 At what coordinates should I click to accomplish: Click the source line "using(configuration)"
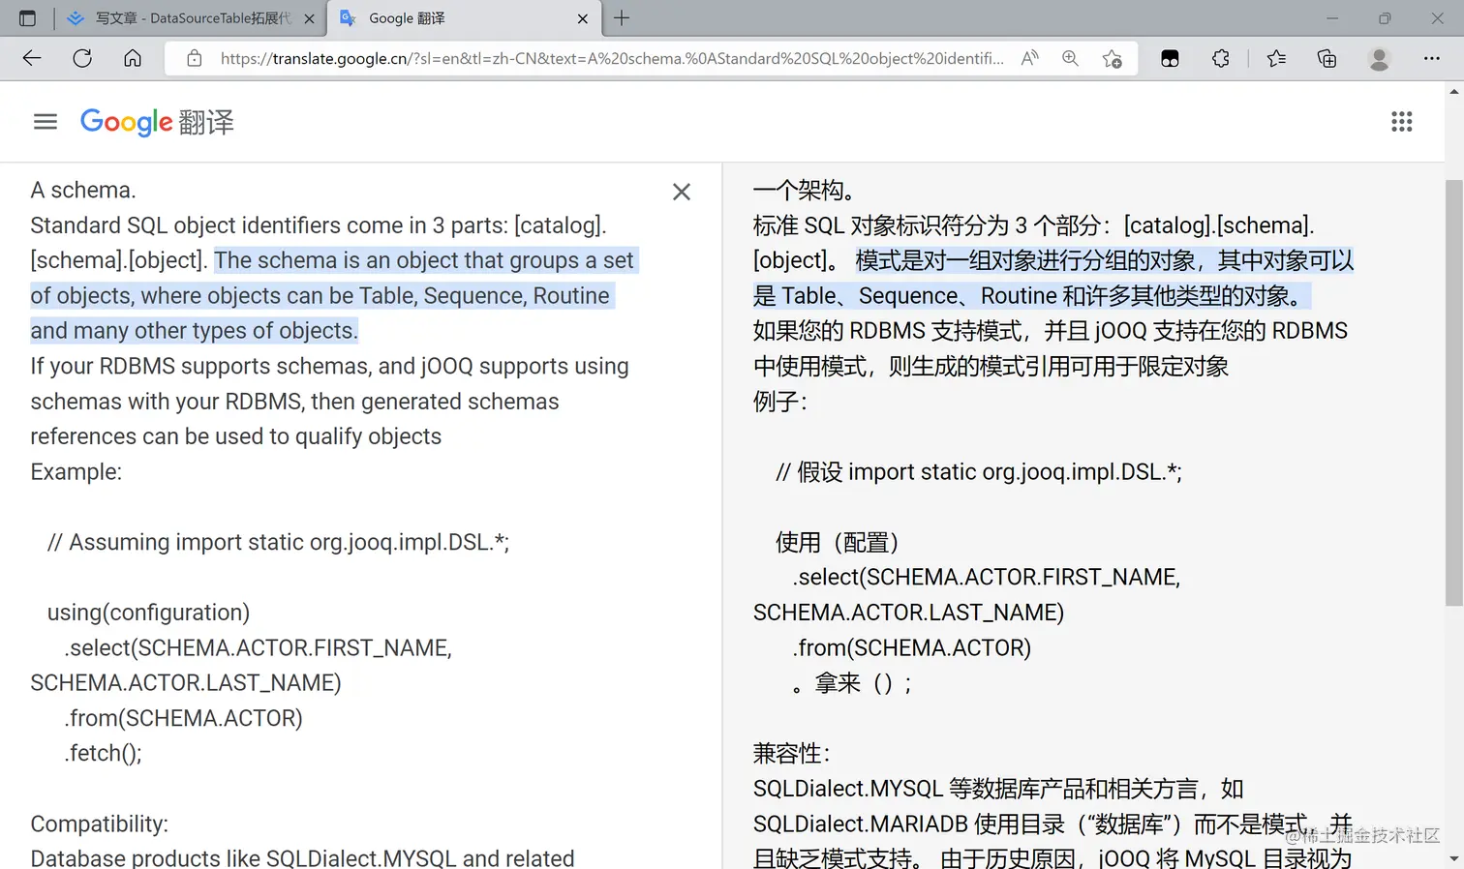(x=148, y=613)
